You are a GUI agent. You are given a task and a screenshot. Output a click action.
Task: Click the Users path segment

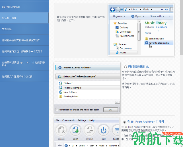pyautogui.click(x=82, y=146)
